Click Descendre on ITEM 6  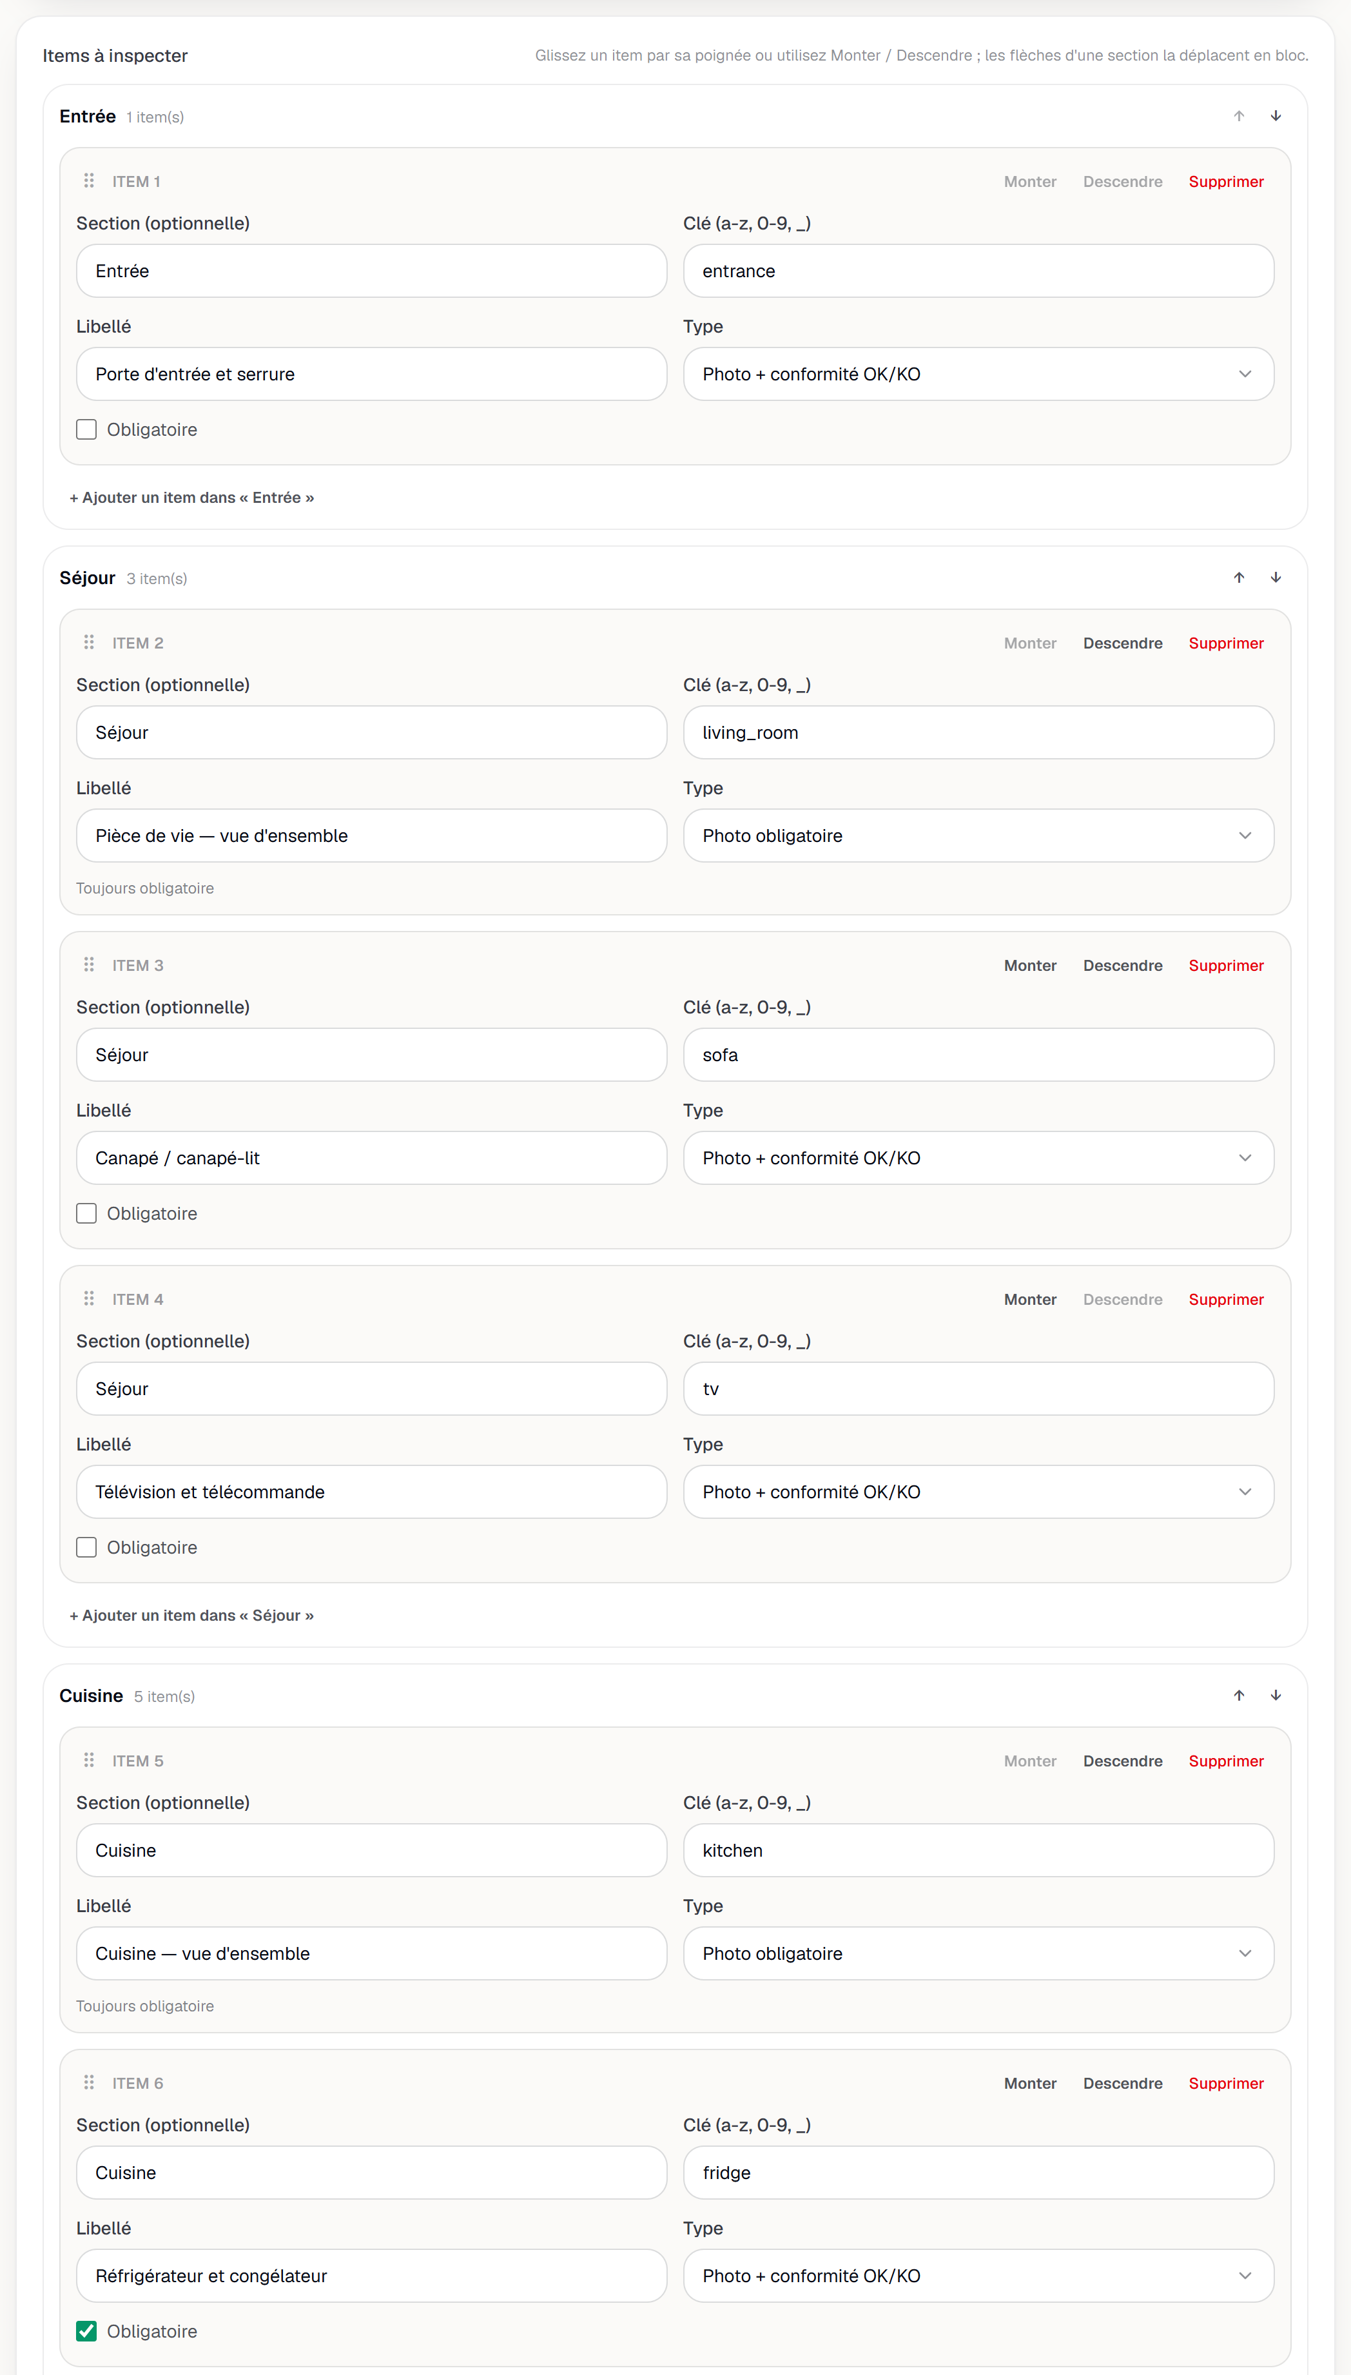[x=1122, y=2083]
